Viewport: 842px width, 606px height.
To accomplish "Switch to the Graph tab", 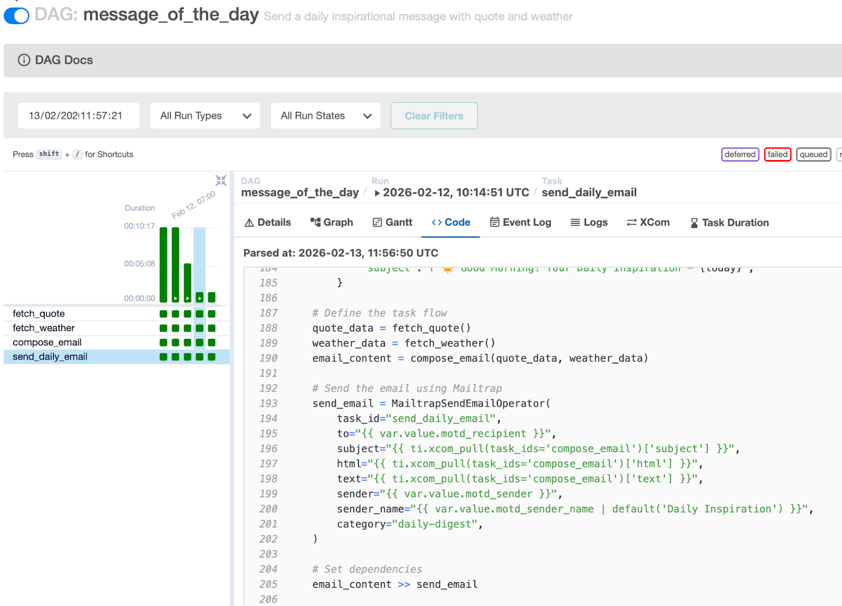I will (x=332, y=222).
